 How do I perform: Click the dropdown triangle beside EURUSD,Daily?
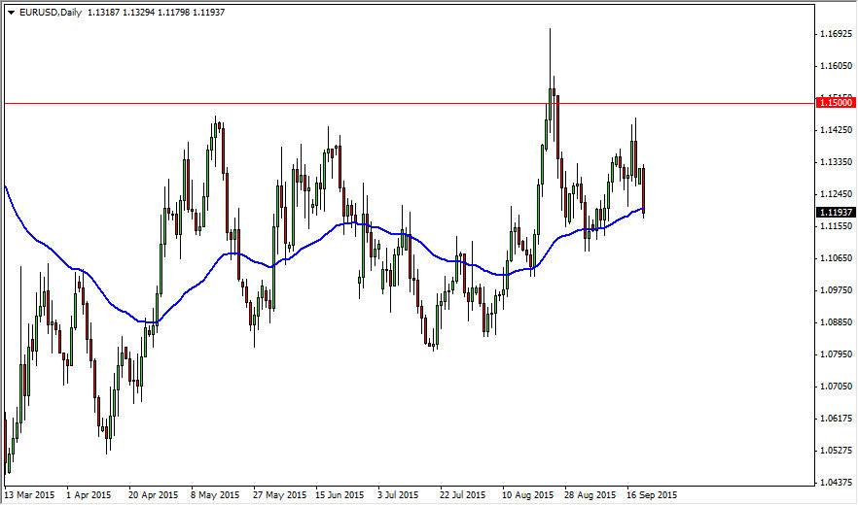(x=12, y=13)
